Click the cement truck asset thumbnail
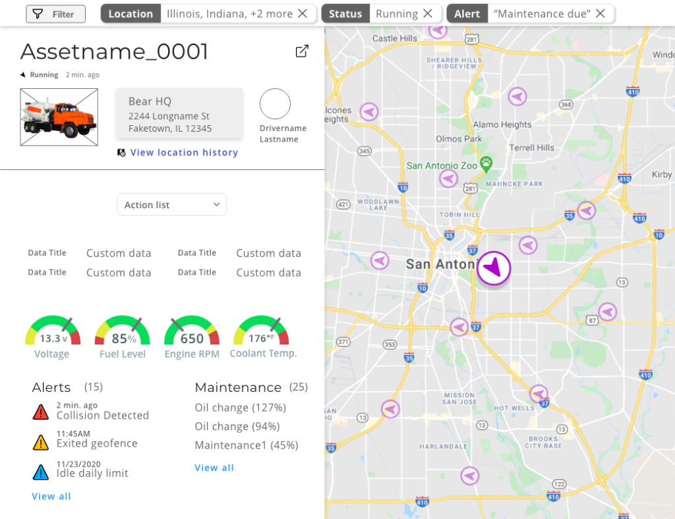The width and height of the screenshot is (675, 519). (59, 117)
